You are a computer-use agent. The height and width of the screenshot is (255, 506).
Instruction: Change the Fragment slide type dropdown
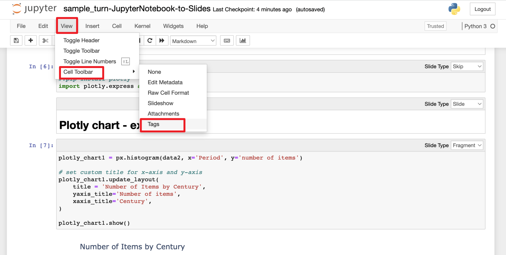click(467, 145)
